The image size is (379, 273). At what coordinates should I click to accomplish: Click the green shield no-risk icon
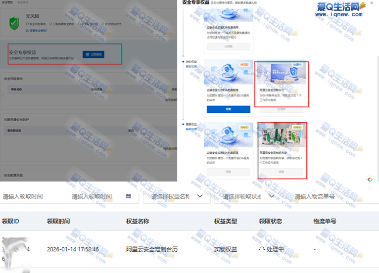click(14, 23)
